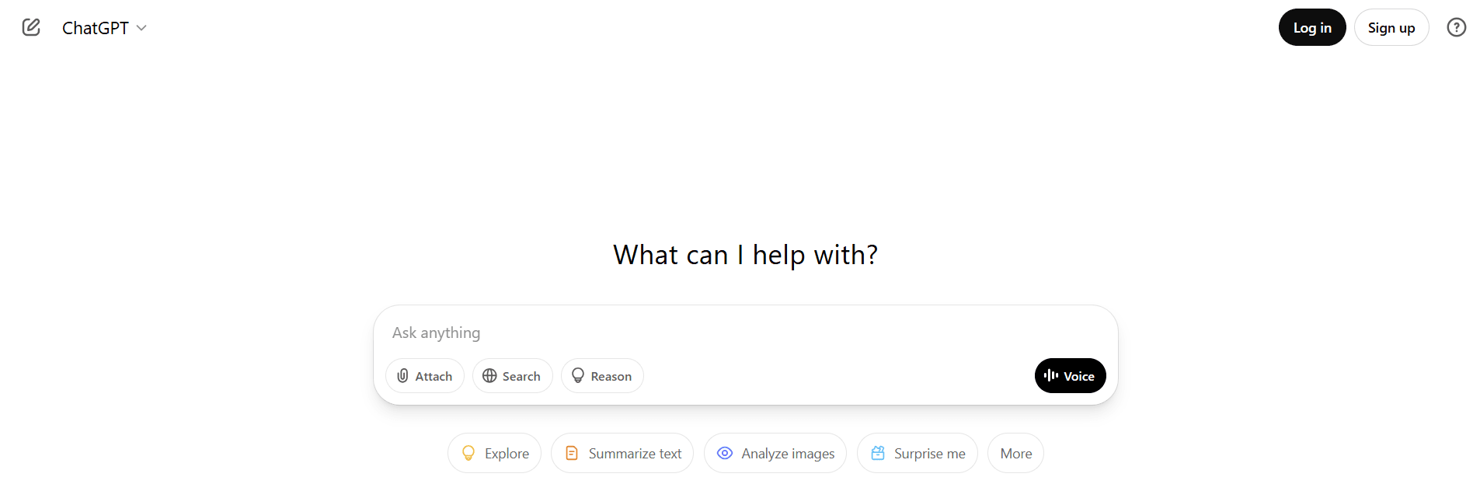Open the help question mark icon
The width and height of the screenshot is (1480, 498).
coord(1457,27)
